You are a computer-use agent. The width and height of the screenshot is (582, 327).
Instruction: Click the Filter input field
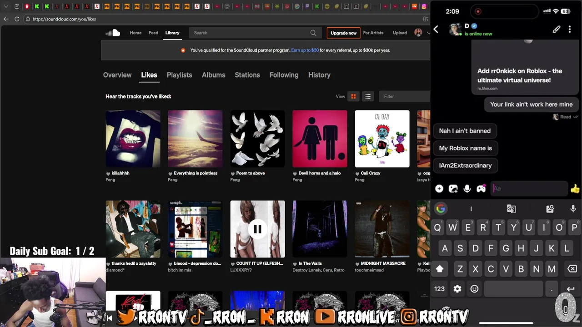click(x=404, y=96)
